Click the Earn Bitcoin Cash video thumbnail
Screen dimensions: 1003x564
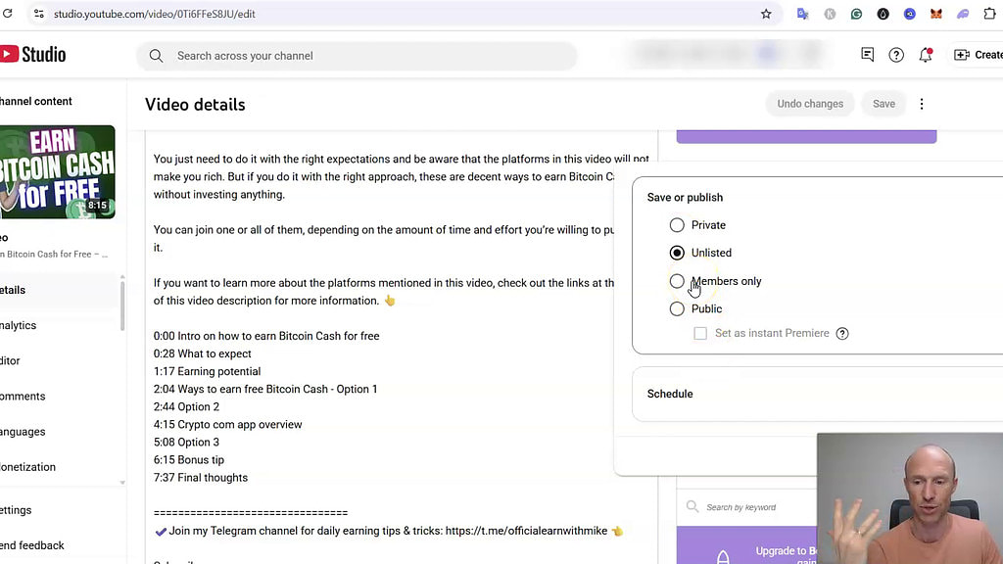pos(58,172)
